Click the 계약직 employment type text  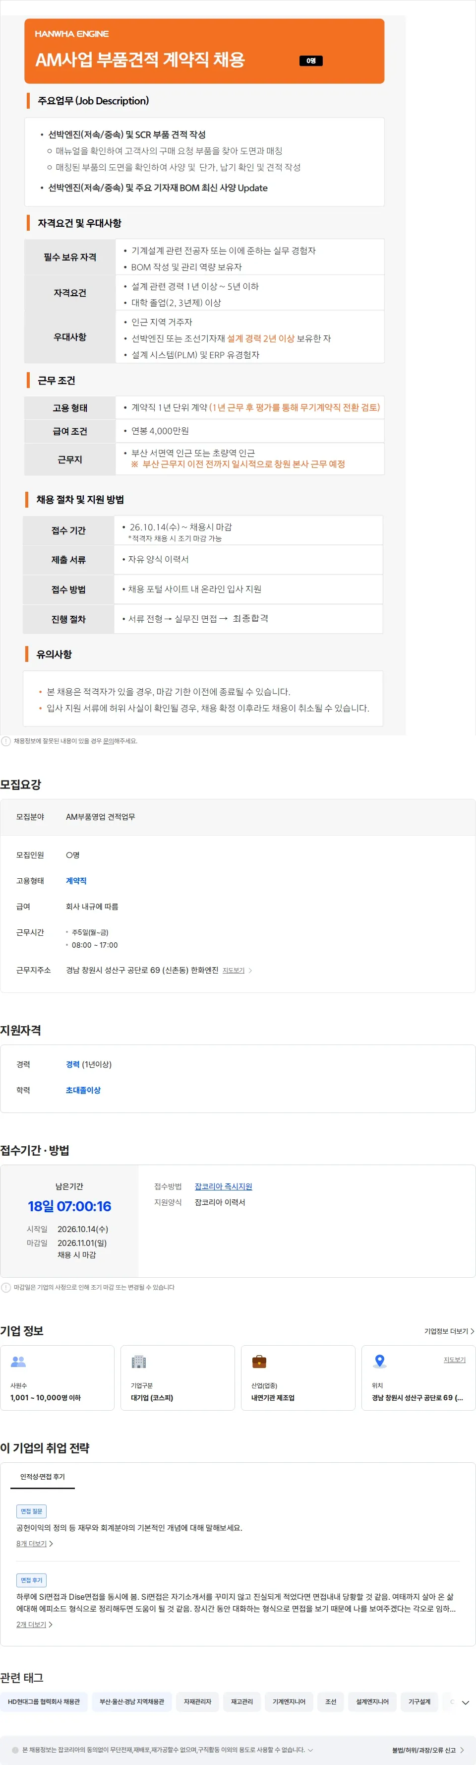[76, 880]
